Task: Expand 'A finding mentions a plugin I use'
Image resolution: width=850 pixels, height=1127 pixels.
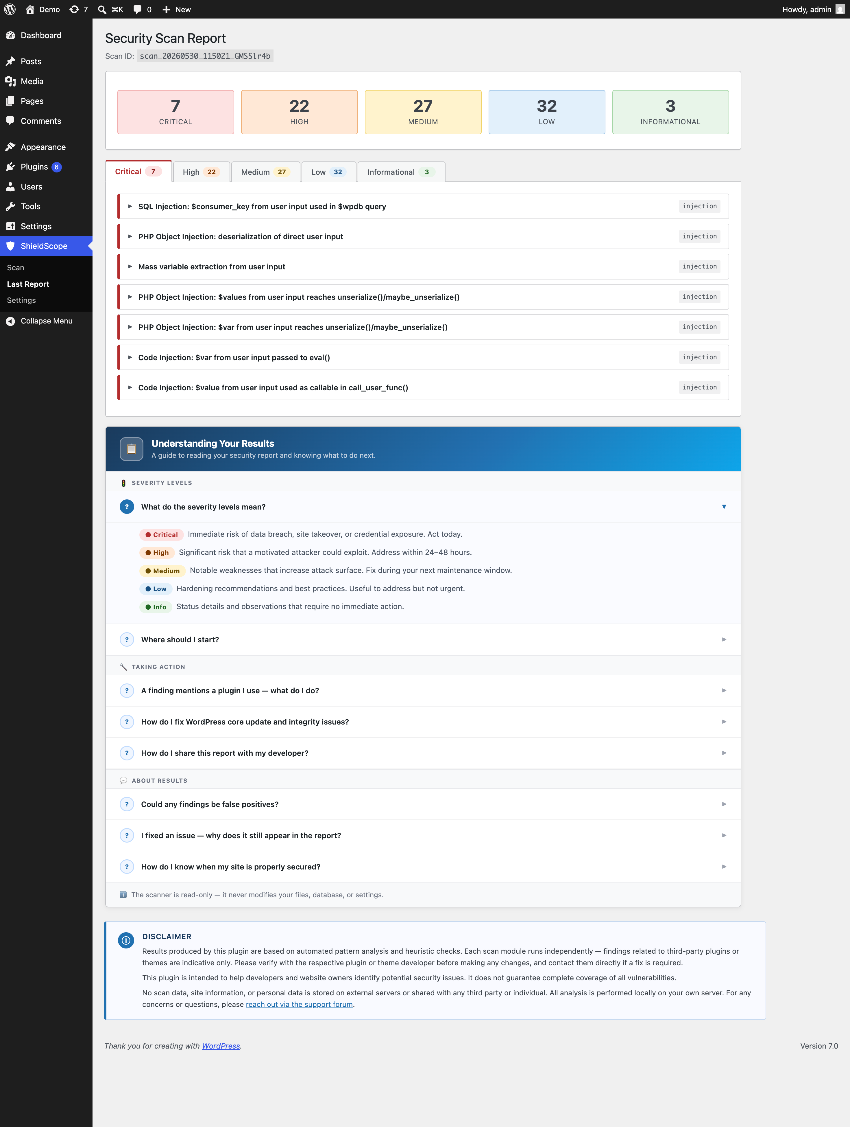Action: pyautogui.click(x=423, y=690)
